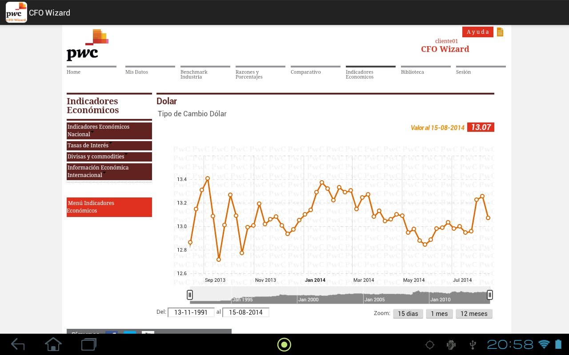
Task: Click the right range slider handle
Action: point(490,295)
